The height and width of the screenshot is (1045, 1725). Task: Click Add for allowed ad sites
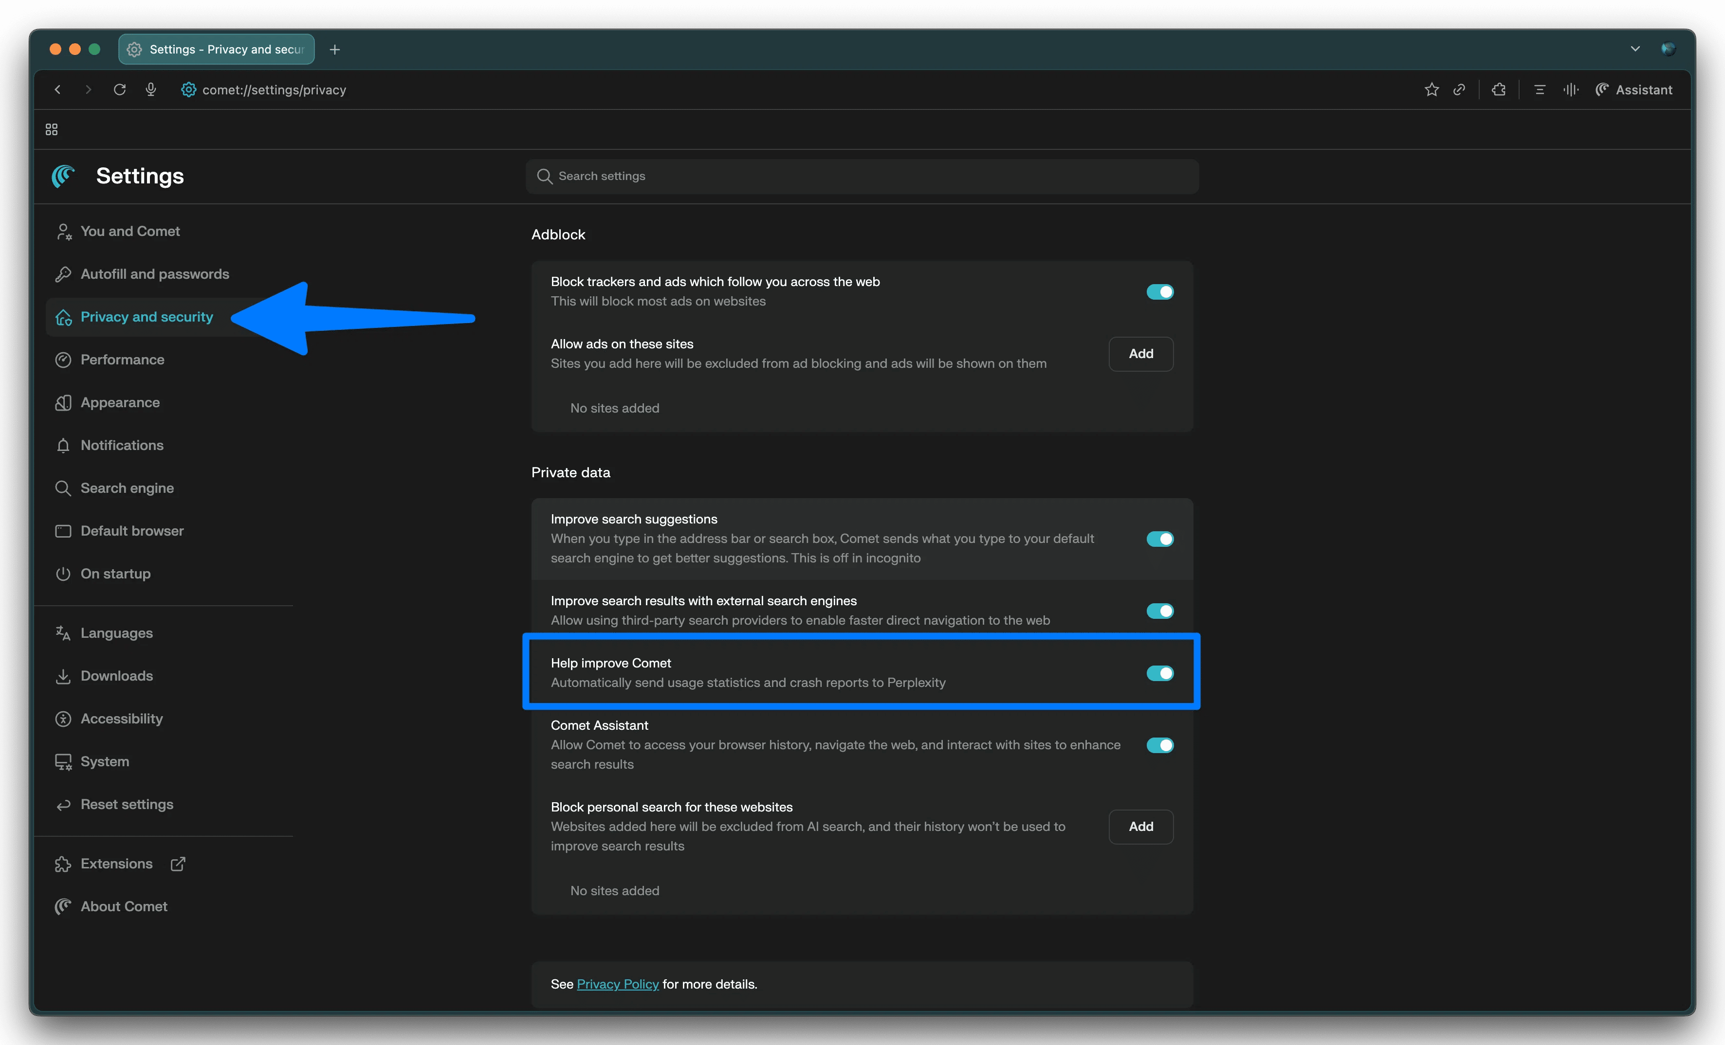pyautogui.click(x=1140, y=354)
